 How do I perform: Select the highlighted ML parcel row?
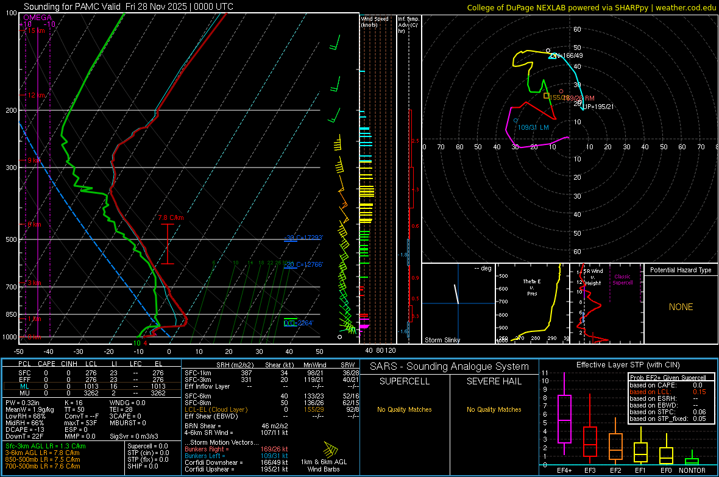(91, 386)
